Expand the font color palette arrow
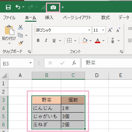Screen dimensions: 132x132 (103, 40)
